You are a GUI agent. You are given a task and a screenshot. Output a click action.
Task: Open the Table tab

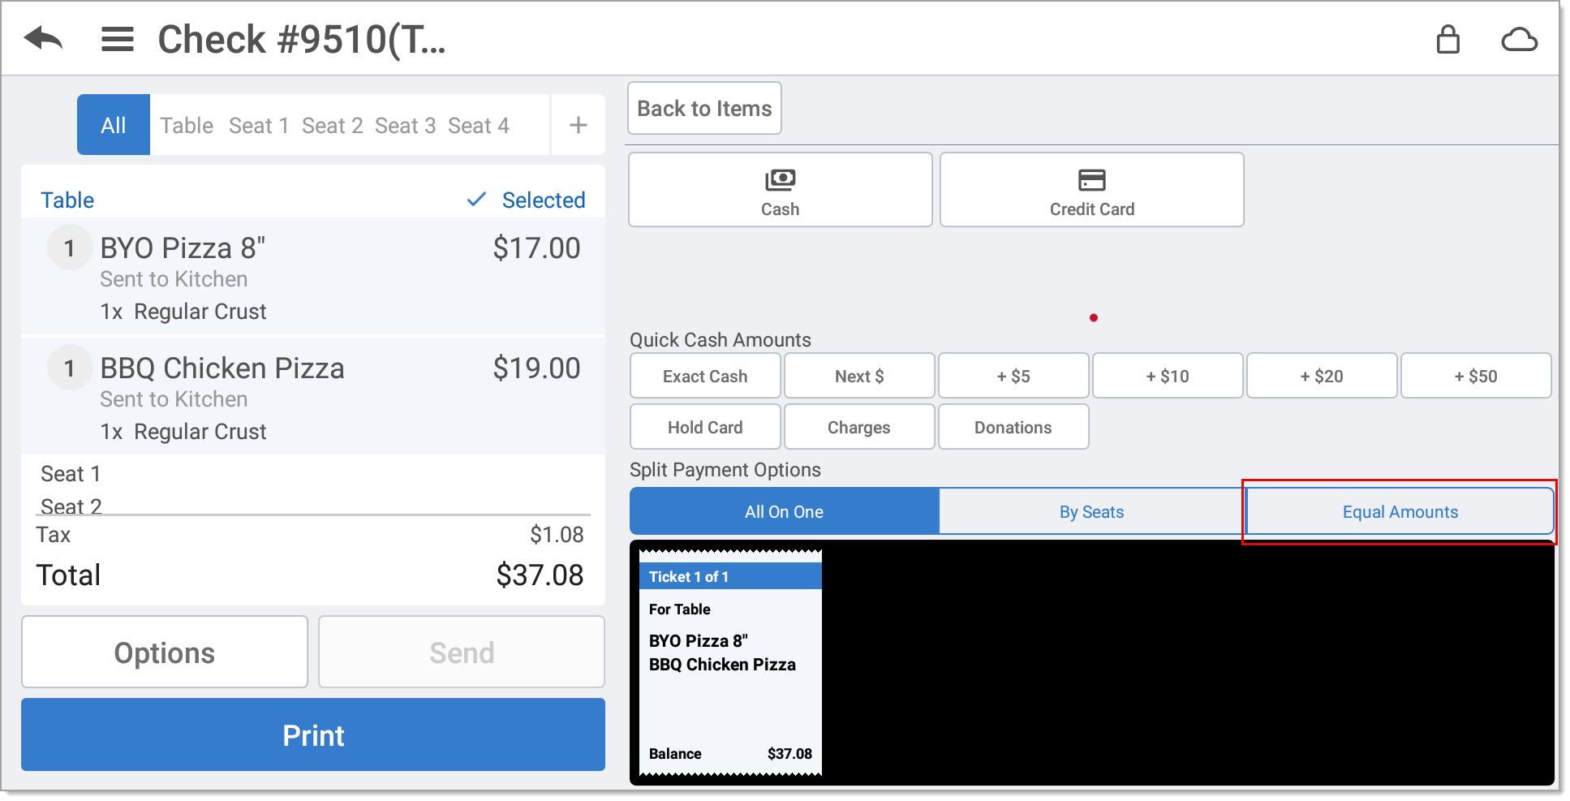pyautogui.click(x=186, y=124)
